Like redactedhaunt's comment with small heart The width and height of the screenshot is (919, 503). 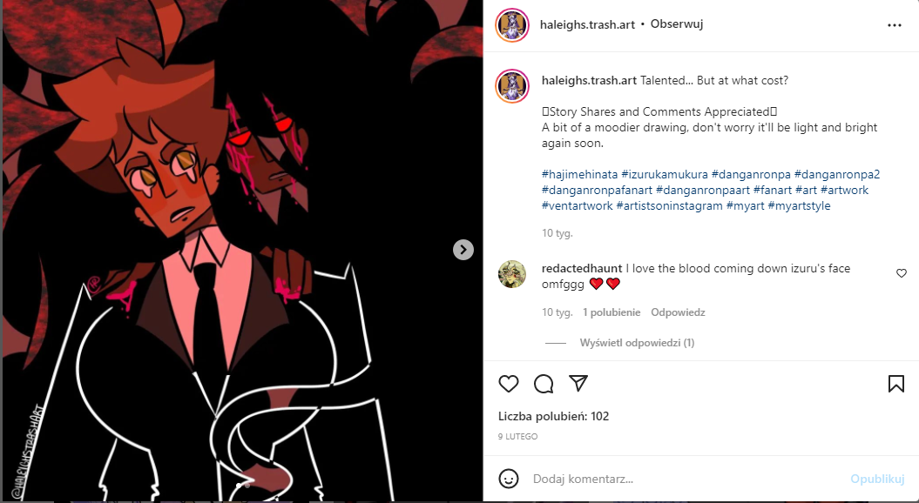(902, 273)
